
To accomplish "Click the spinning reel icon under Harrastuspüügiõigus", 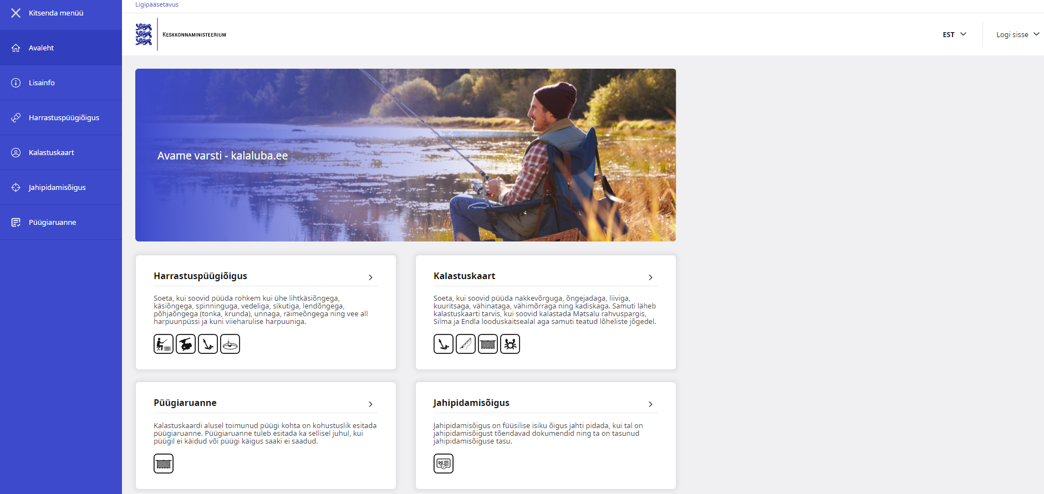I will [186, 344].
